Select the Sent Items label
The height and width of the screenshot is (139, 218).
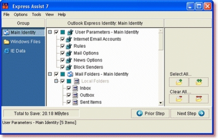91,102
